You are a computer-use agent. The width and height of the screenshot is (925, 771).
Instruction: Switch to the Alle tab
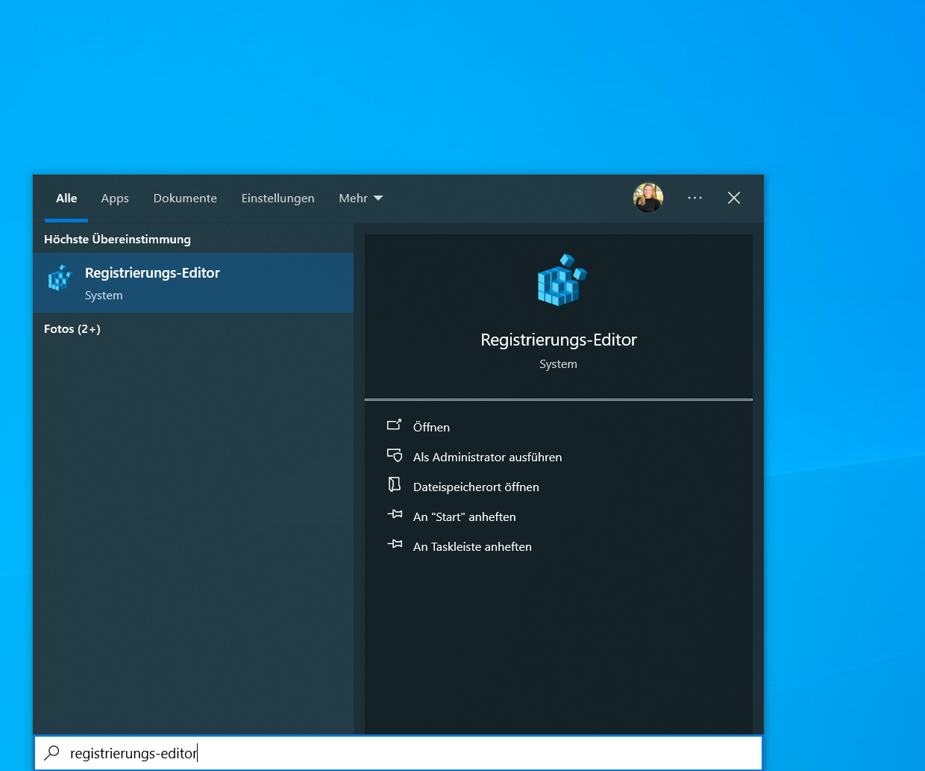point(66,198)
